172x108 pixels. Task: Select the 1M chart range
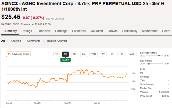[75, 54]
